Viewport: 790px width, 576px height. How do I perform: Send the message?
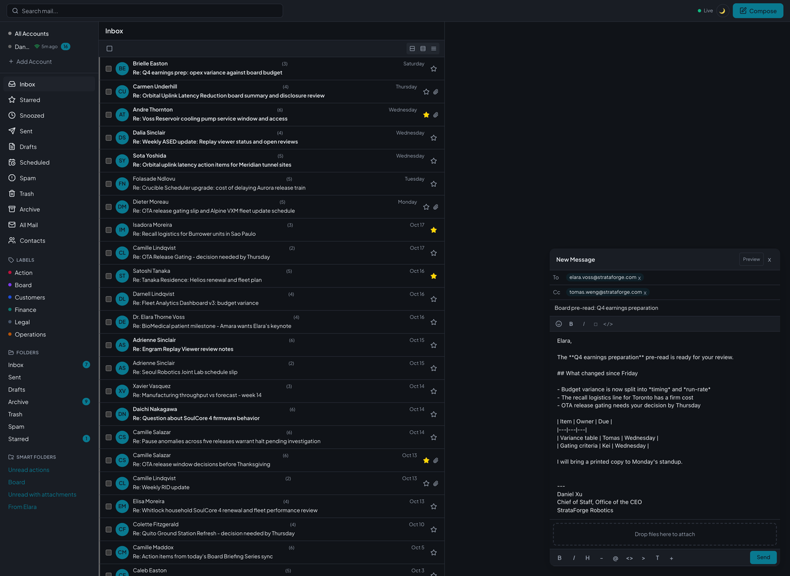click(x=763, y=557)
